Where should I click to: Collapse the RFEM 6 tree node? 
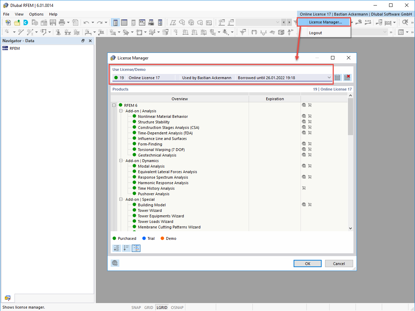(x=114, y=105)
